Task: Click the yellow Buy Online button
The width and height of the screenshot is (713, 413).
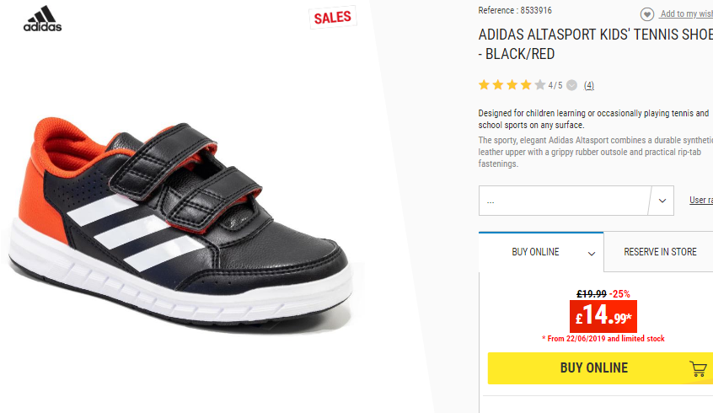Action: click(600, 368)
